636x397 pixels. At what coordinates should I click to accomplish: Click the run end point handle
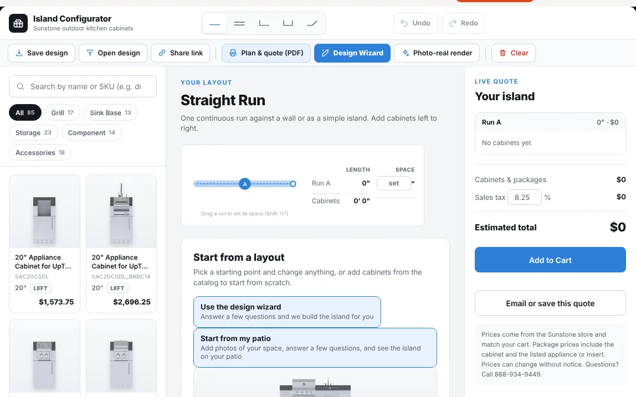(x=293, y=184)
